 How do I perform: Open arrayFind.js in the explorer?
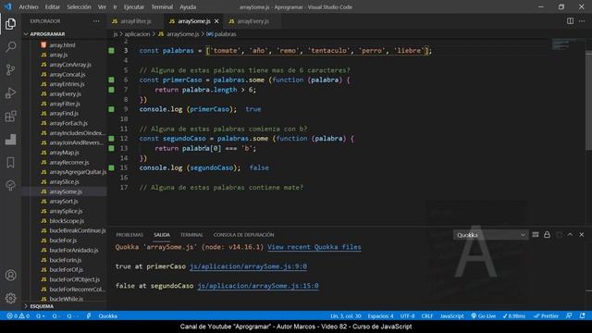[64, 113]
